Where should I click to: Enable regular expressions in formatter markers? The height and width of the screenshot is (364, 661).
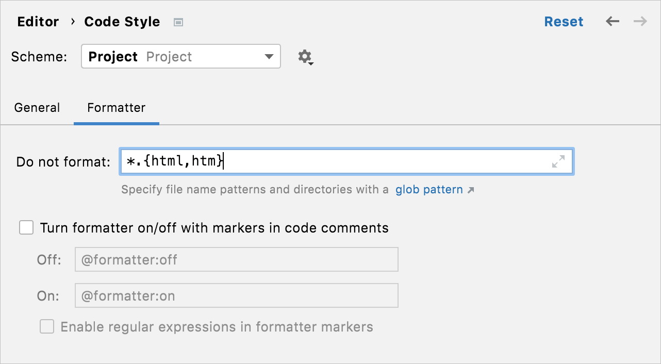click(x=46, y=326)
